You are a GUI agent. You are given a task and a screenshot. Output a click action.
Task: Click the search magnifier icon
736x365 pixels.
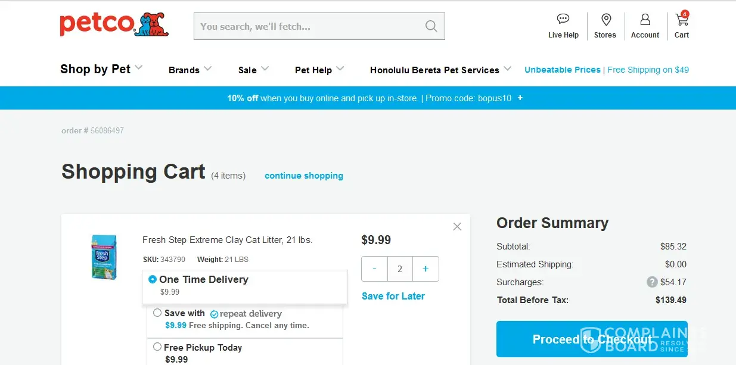(x=431, y=26)
